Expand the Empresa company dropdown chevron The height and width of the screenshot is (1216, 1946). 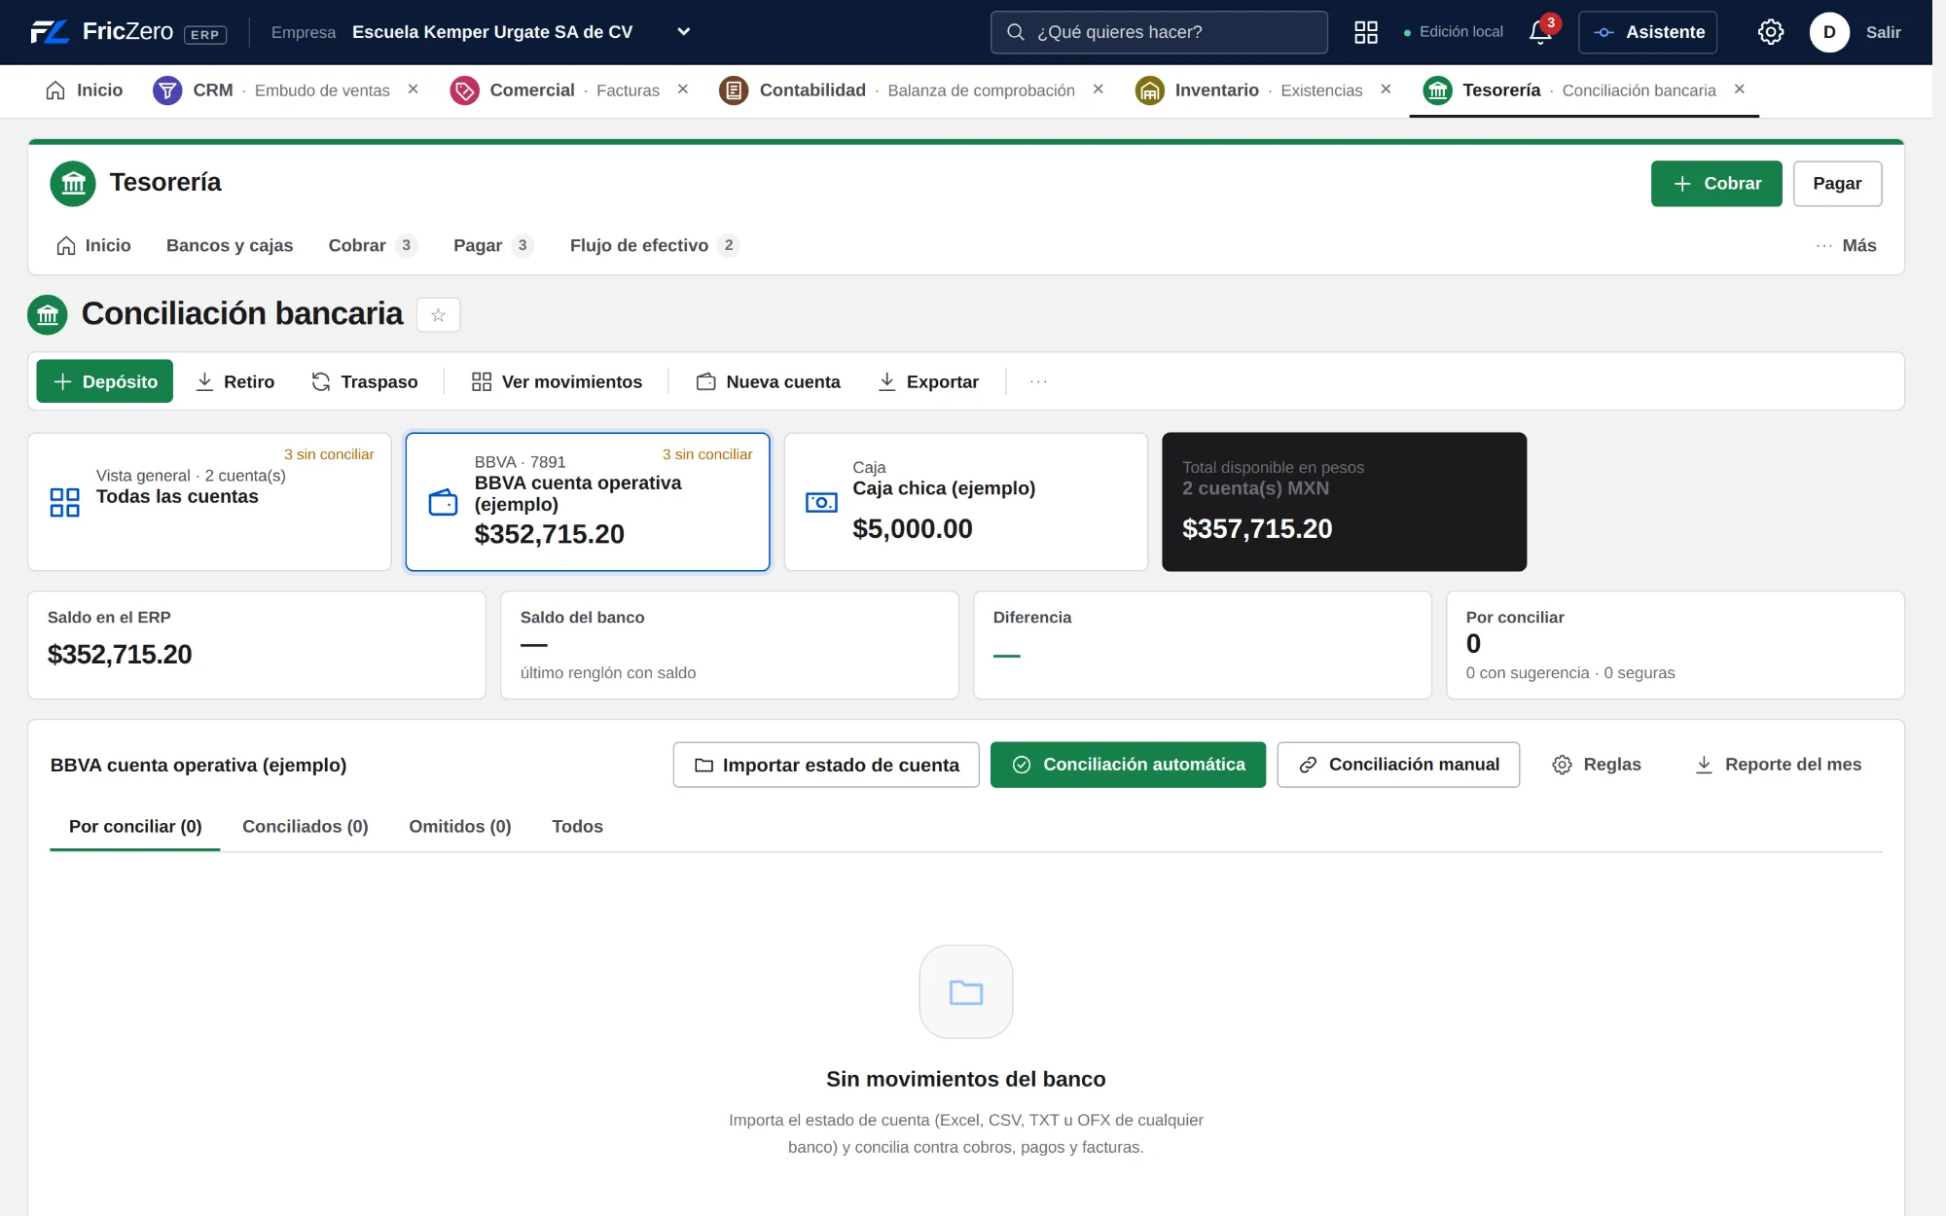tap(684, 32)
